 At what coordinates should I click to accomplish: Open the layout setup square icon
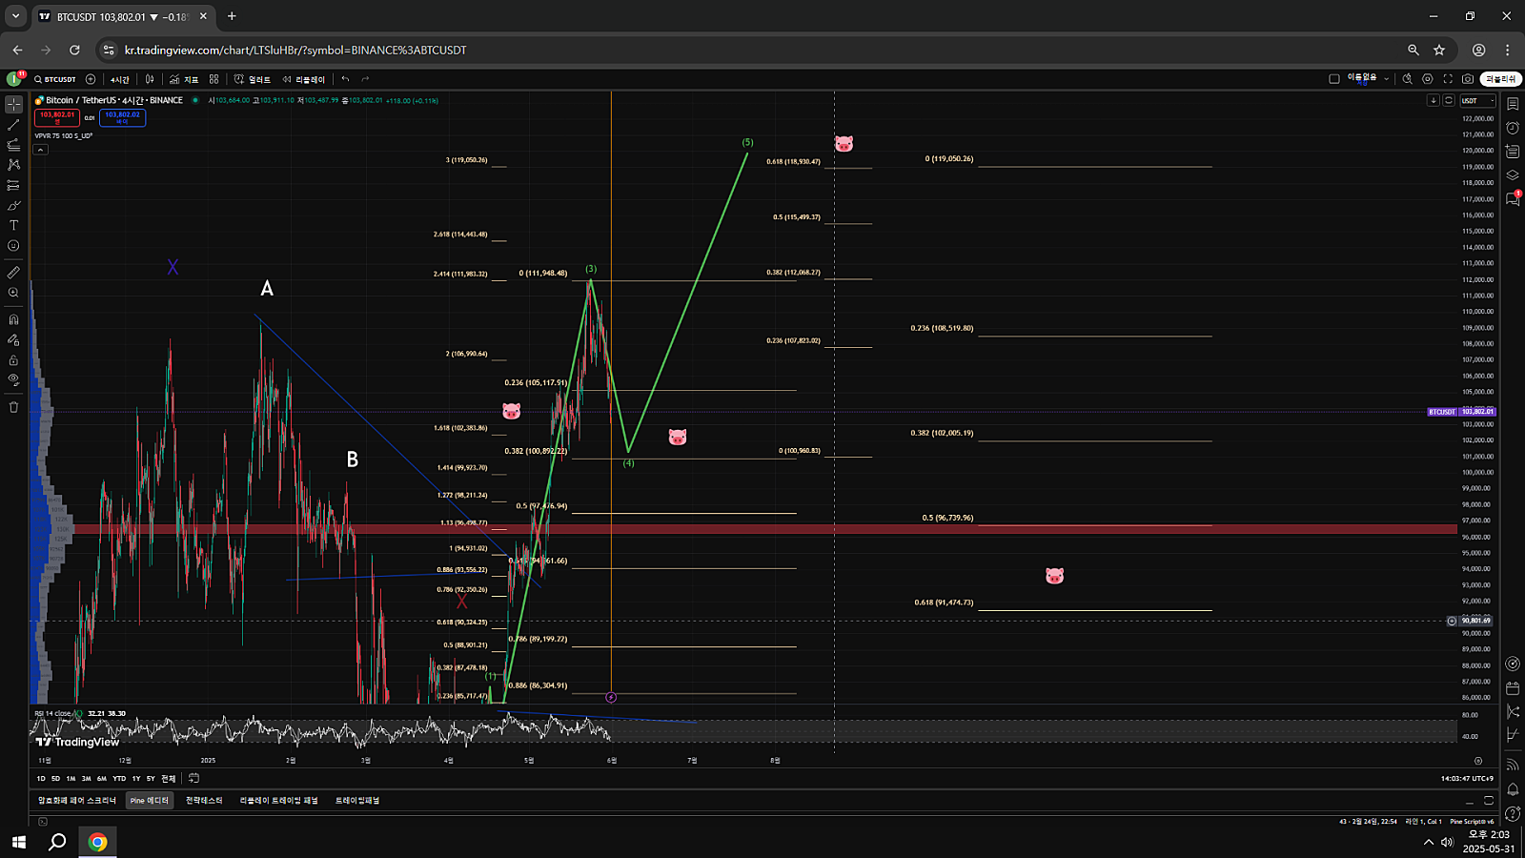(x=1334, y=79)
